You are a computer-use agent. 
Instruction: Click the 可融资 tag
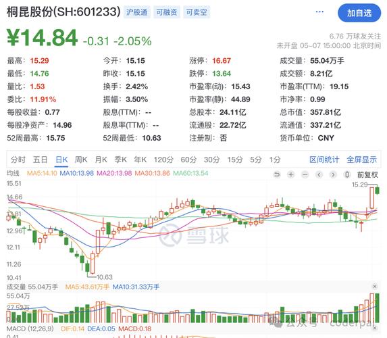pos(167,12)
